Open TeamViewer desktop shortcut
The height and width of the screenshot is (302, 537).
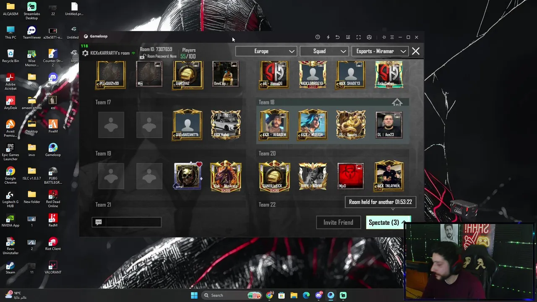click(31, 33)
